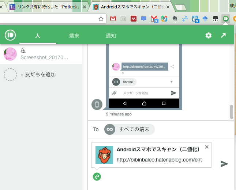236x190 pixels.
Task: Switch to the 端末 tab
Action: click(74, 36)
